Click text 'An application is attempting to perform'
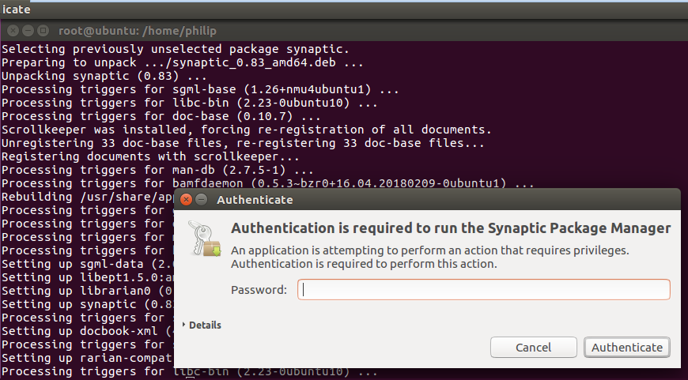688x380 pixels. pos(430,250)
